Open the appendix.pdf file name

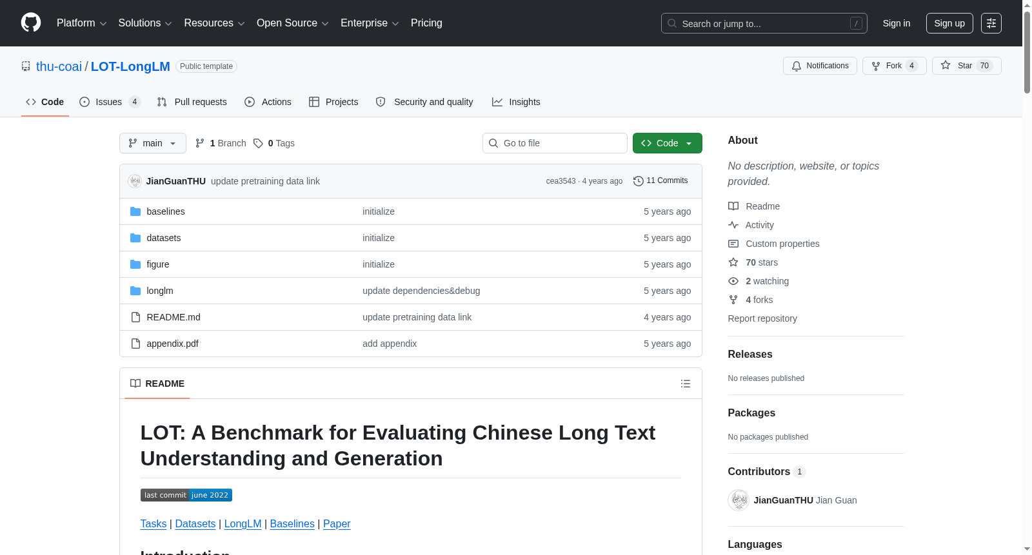172,344
